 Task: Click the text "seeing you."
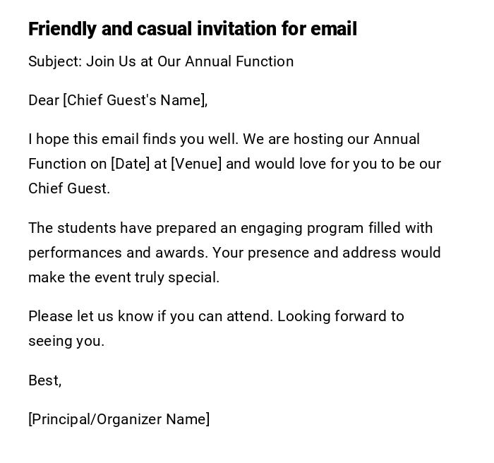point(66,341)
